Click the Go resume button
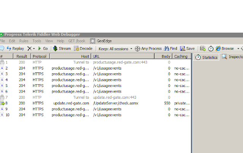Viewport: 243px width, 153px height. click(x=43, y=49)
